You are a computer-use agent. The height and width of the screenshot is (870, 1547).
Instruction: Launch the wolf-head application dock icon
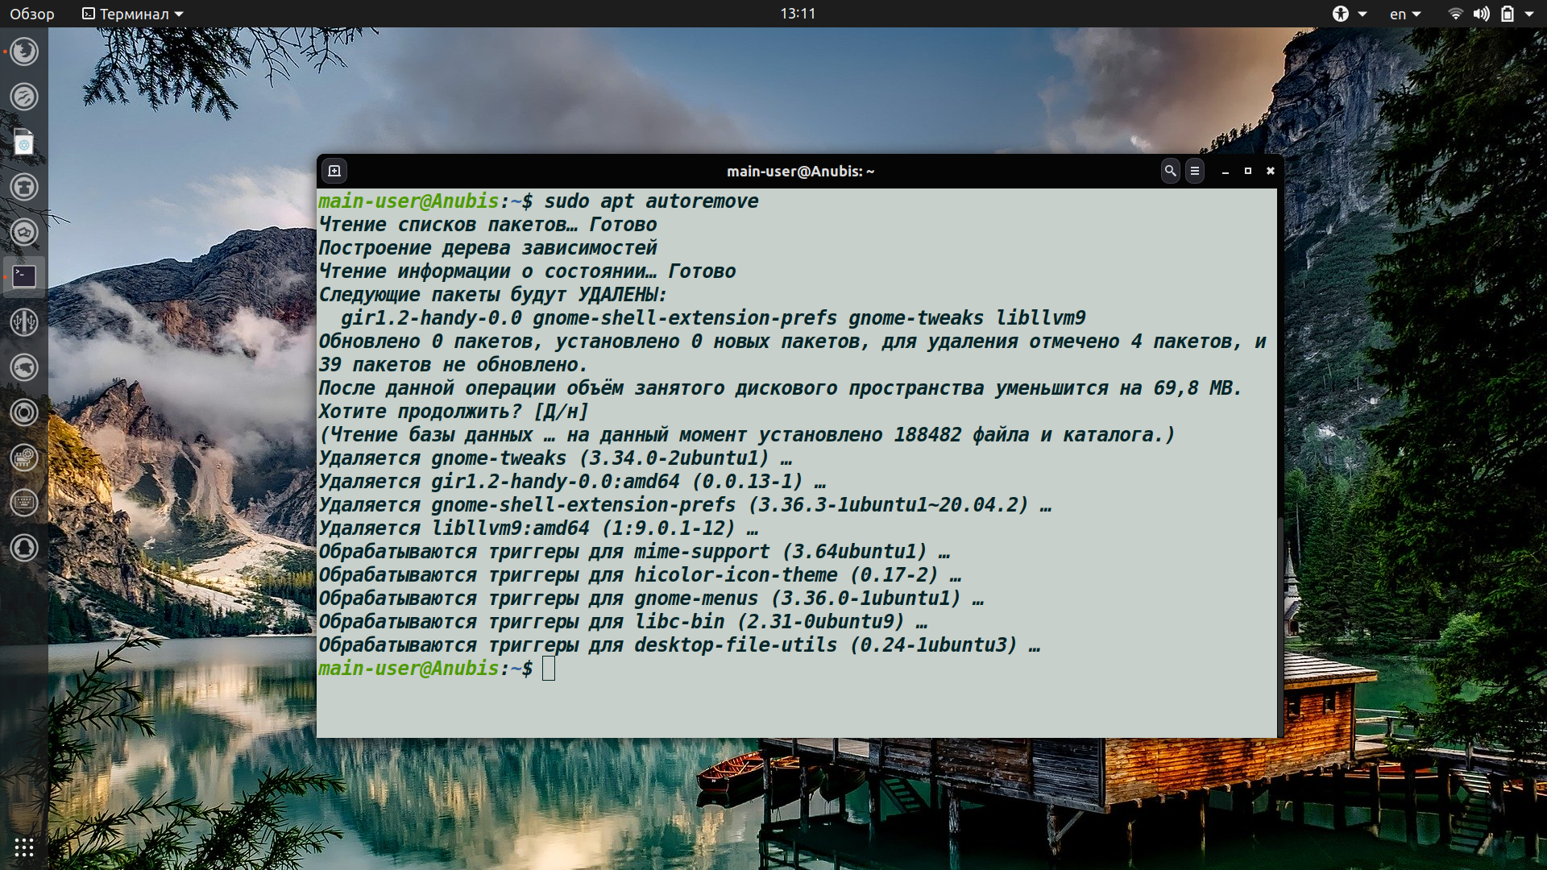(24, 367)
